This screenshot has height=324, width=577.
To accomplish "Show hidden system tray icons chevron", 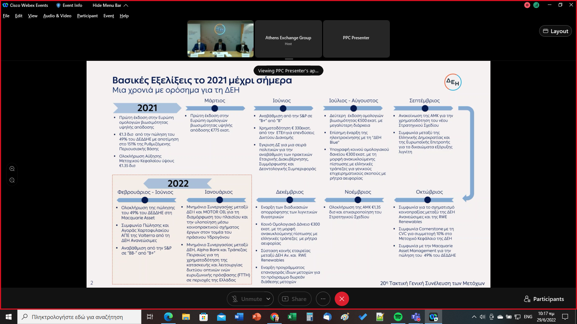I will click(474, 317).
